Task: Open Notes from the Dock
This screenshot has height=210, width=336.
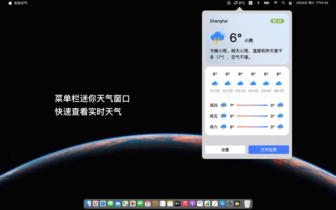Action: click(170, 204)
